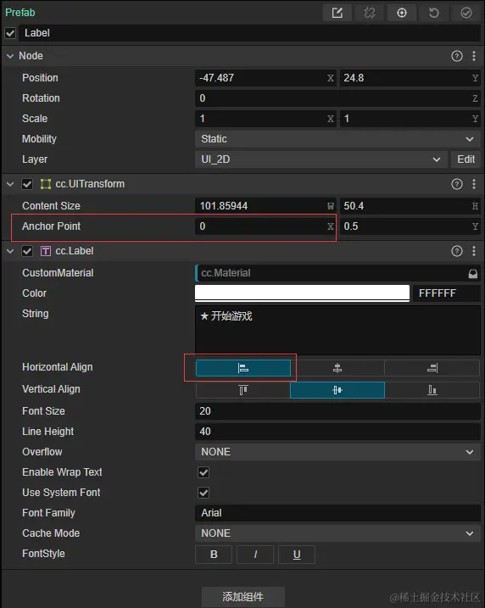Image resolution: width=485 pixels, height=608 pixels.
Task: Click the white Color swatch
Action: (302, 293)
